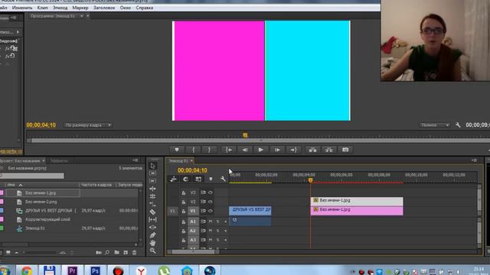Viewport: 490px width, 275px height.
Task: Click the project panel search field
Action: 32,176
